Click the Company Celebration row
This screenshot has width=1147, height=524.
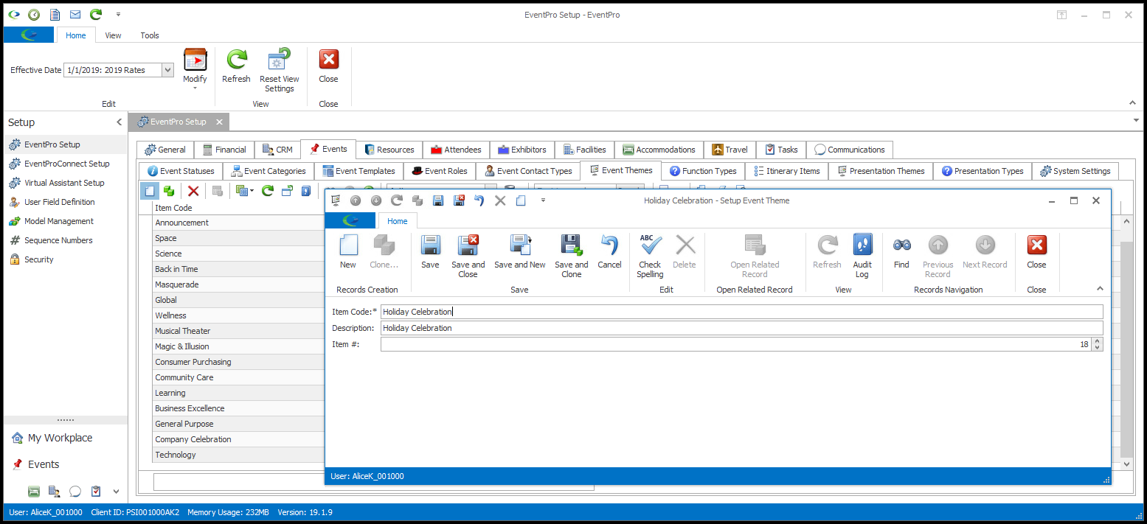click(x=238, y=439)
